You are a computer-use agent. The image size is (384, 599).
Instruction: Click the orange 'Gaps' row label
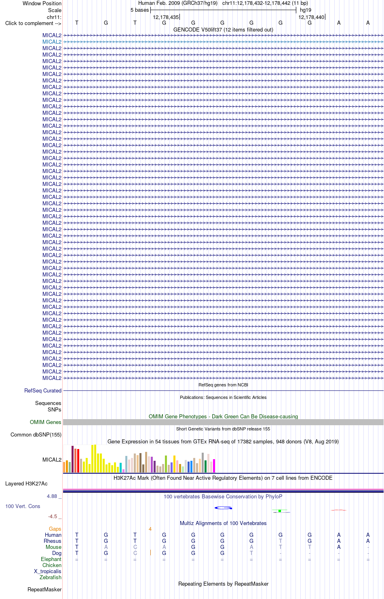[55, 529]
